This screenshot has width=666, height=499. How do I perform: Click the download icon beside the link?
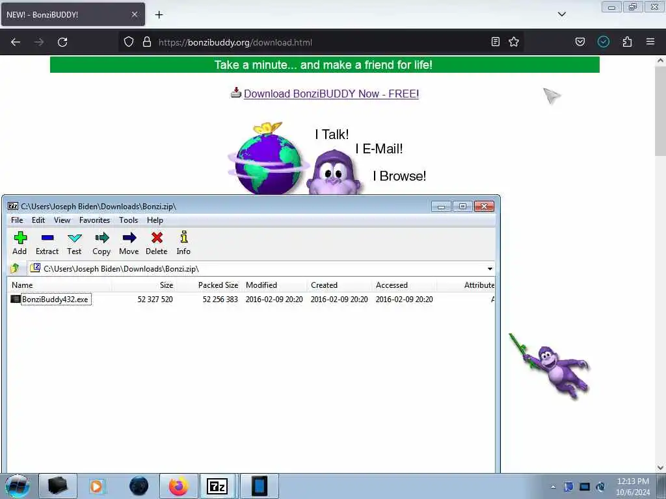coord(235,92)
